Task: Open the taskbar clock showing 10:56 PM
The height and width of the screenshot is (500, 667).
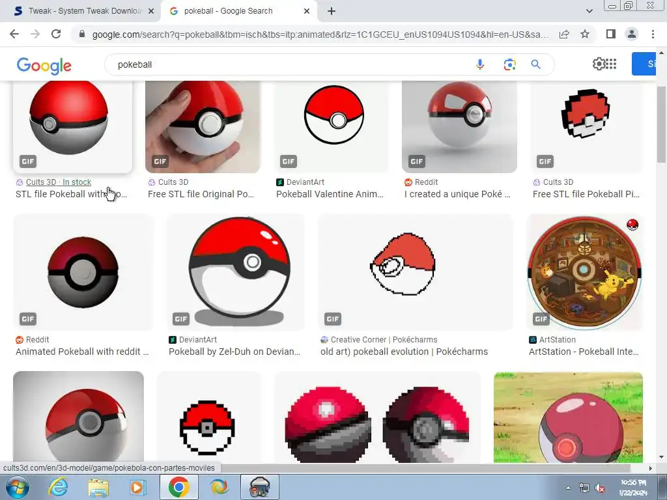Action: (633, 487)
